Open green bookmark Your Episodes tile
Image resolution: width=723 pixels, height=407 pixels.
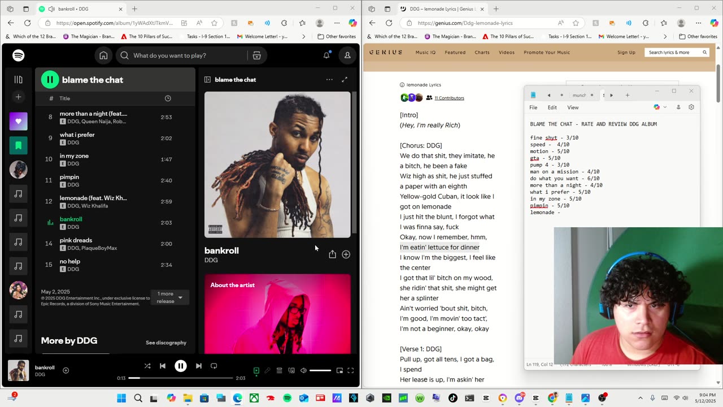pos(18,145)
